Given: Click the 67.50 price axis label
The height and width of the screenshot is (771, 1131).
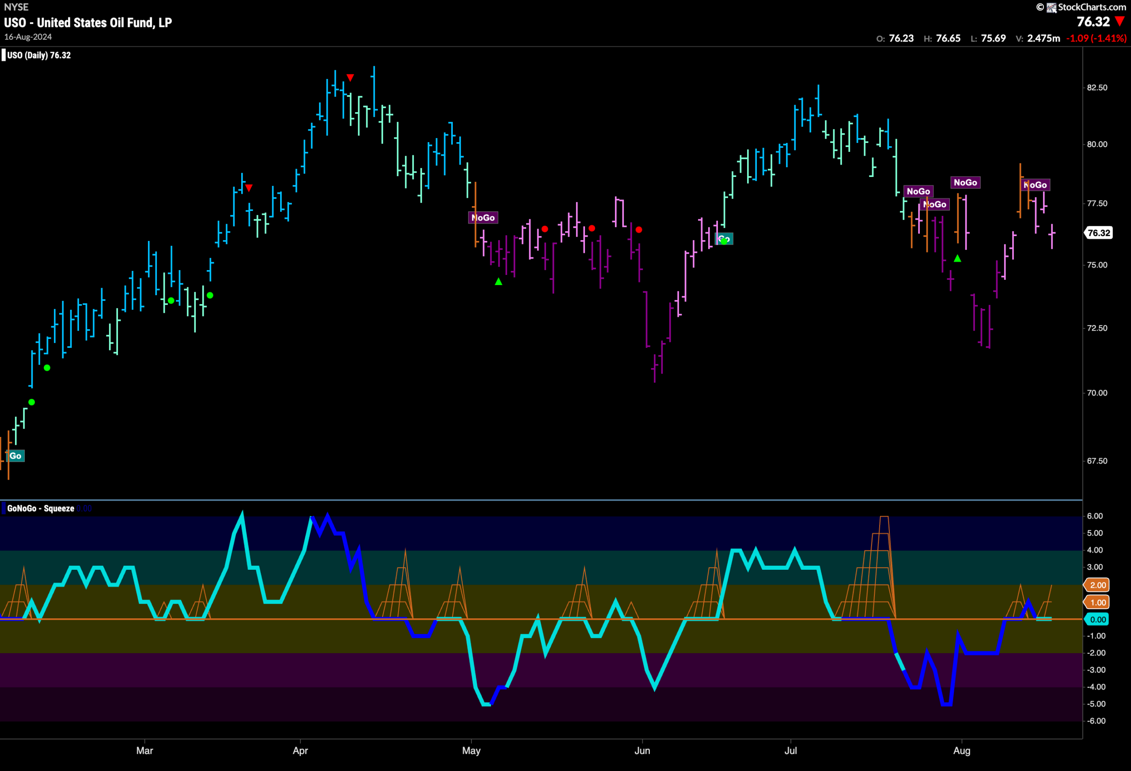Looking at the screenshot, I should point(1097,461).
